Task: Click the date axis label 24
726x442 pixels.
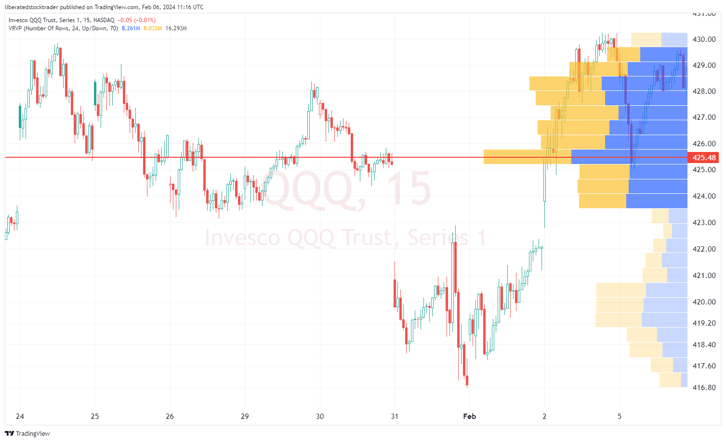Action: pos(20,416)
